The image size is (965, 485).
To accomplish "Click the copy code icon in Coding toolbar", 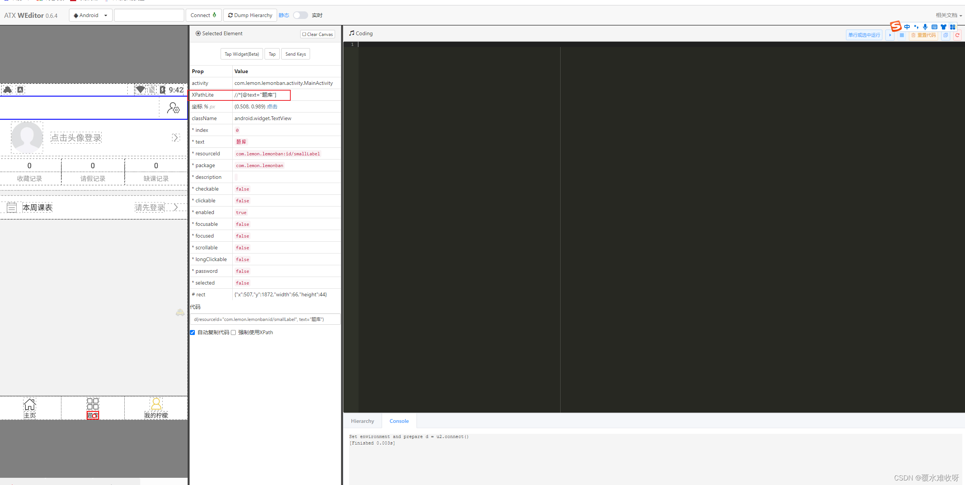I will coord(946,35).
